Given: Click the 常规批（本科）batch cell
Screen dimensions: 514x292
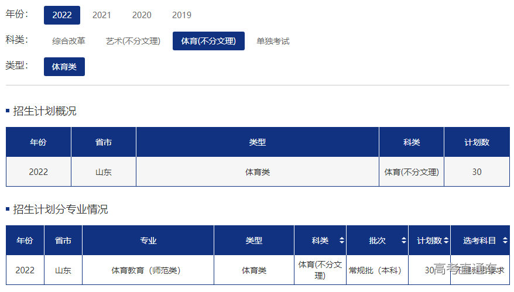Looking at the screenshot, I should [376, 270].
